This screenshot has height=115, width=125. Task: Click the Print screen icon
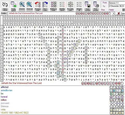(x=96, y=4)
